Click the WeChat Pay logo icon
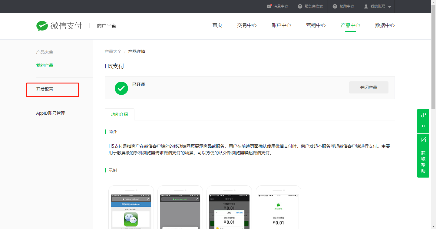Screen dimensions: 436x229 [x=42, y=26]
